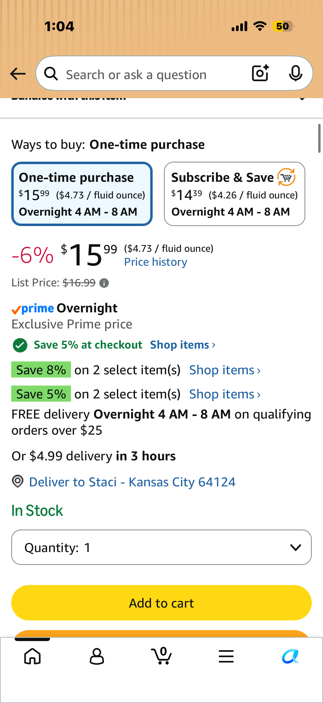
Task: Tap the delivery location pin icon
Action: pyautogui.click(x=18, y=481)
